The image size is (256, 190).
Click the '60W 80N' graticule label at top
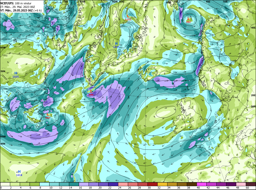click(x=118, y=2)
